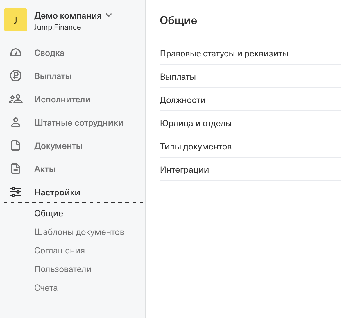Open Правовые статусы и реквизиты
This screenshot has height=318, width=344.
tap(224, 53)
